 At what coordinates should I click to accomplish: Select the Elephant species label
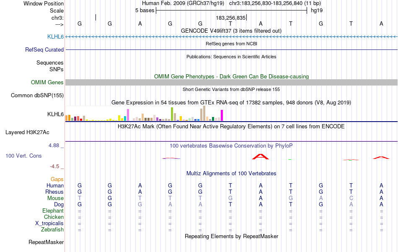click(x=53, y=210)
